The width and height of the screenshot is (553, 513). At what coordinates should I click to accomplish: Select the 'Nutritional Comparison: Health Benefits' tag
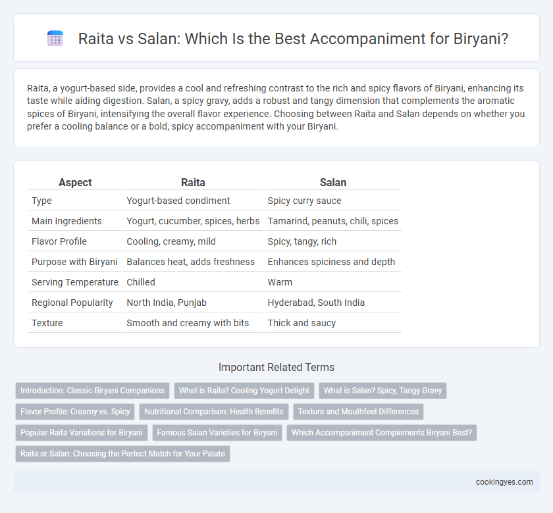pos(214,412)
